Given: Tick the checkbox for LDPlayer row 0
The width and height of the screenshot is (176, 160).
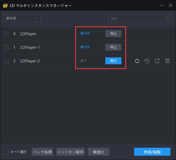Looking at the screenshot, I should point(6,34).
